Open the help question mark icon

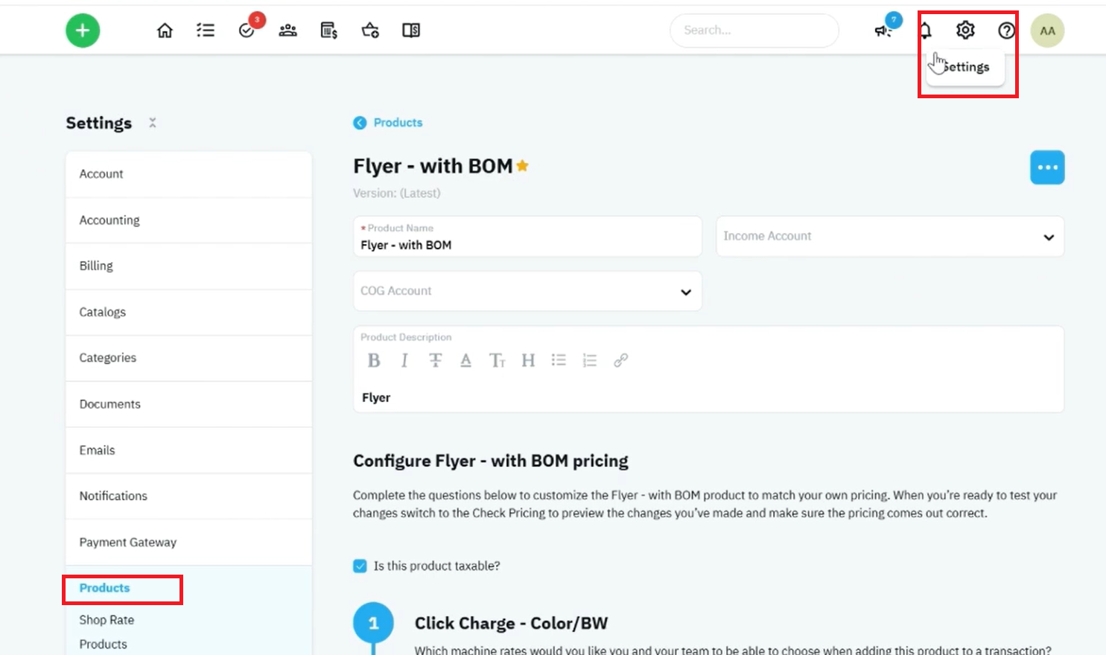coord(1006,31)
